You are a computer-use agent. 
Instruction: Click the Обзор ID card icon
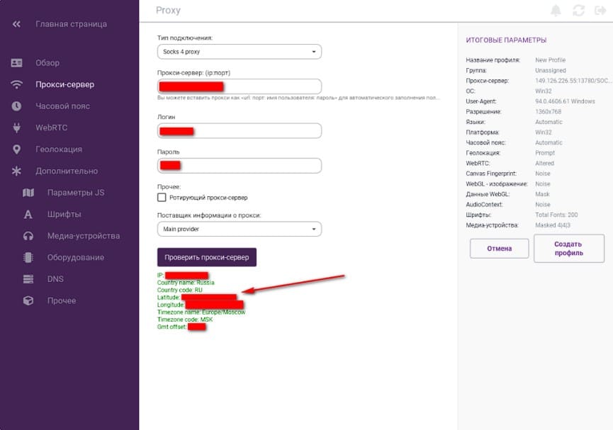[17, 63]
